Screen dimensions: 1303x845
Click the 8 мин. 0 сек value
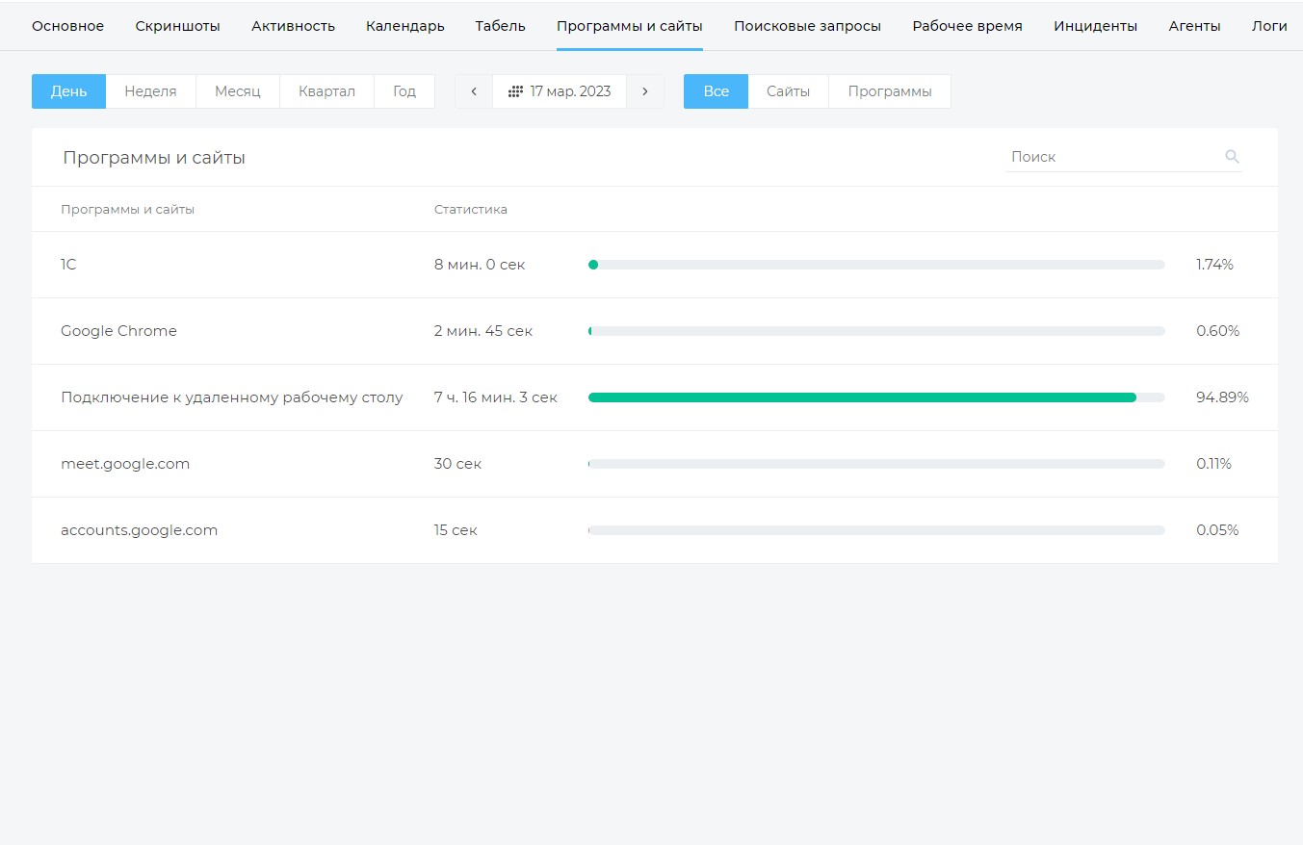(x=480, y=265)
